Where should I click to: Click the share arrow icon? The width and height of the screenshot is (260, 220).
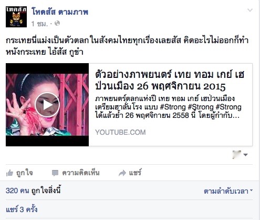(122, 173)
